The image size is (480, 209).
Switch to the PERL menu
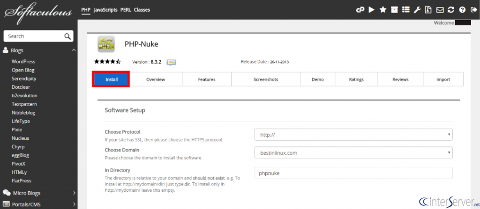coord(126,10)
